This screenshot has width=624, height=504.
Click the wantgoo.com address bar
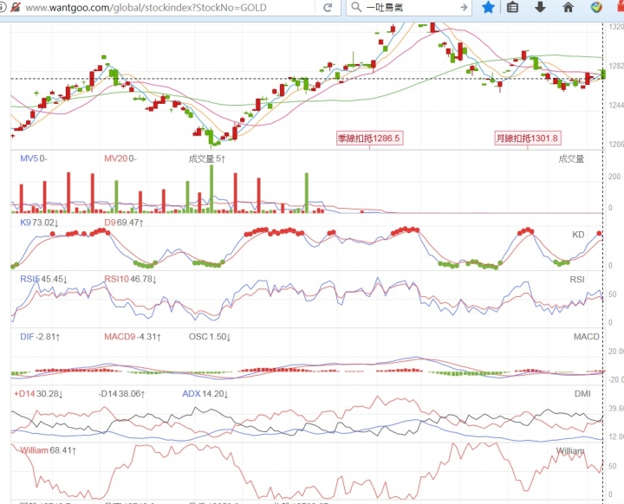(x=156, y=8)
